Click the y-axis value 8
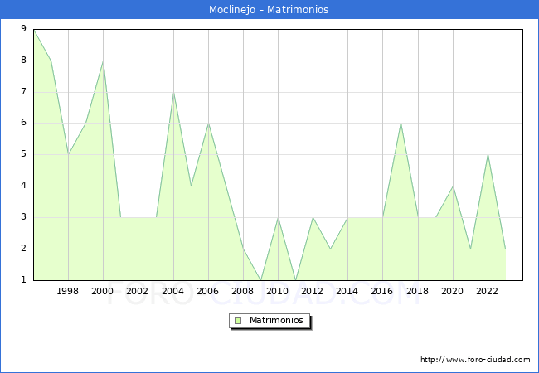539x373 pixels. (x=23, y=61)
